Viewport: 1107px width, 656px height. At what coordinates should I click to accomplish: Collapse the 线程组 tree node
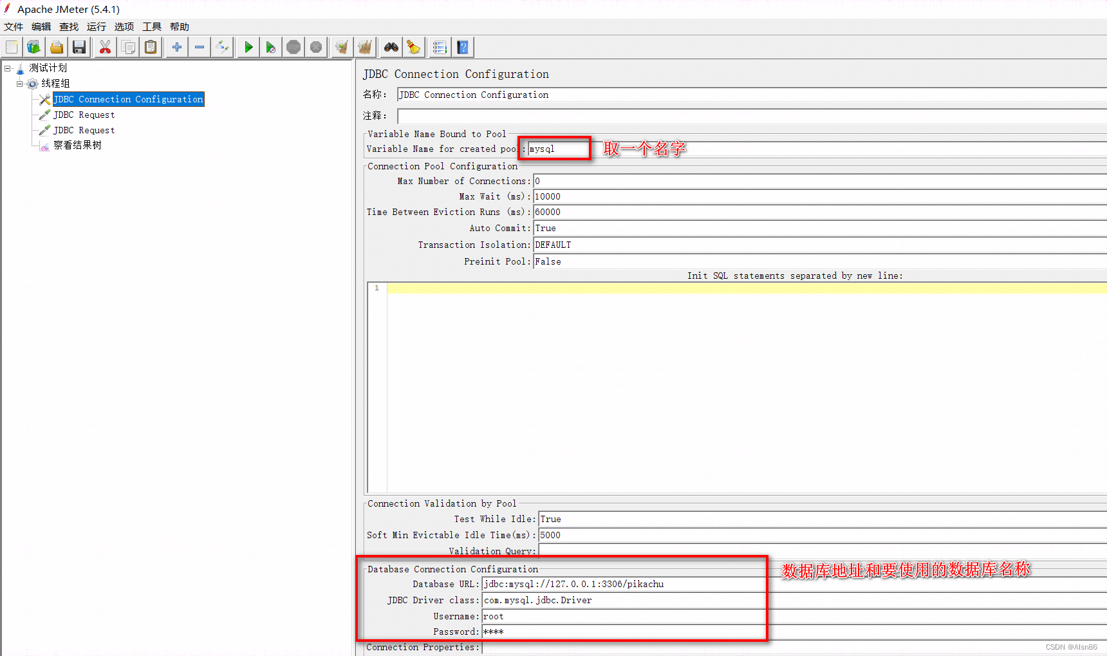pos(20,84)
